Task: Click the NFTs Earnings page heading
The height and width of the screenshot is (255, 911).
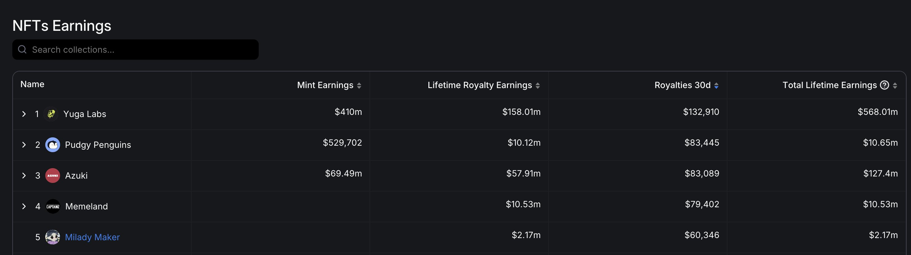Action: (x=62, y=26)
